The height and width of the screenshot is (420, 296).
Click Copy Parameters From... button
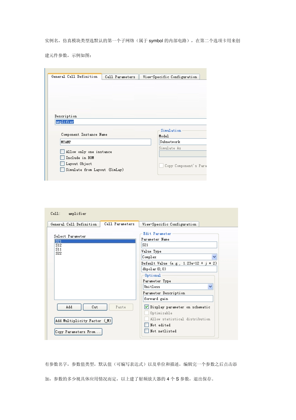(78, 332)
